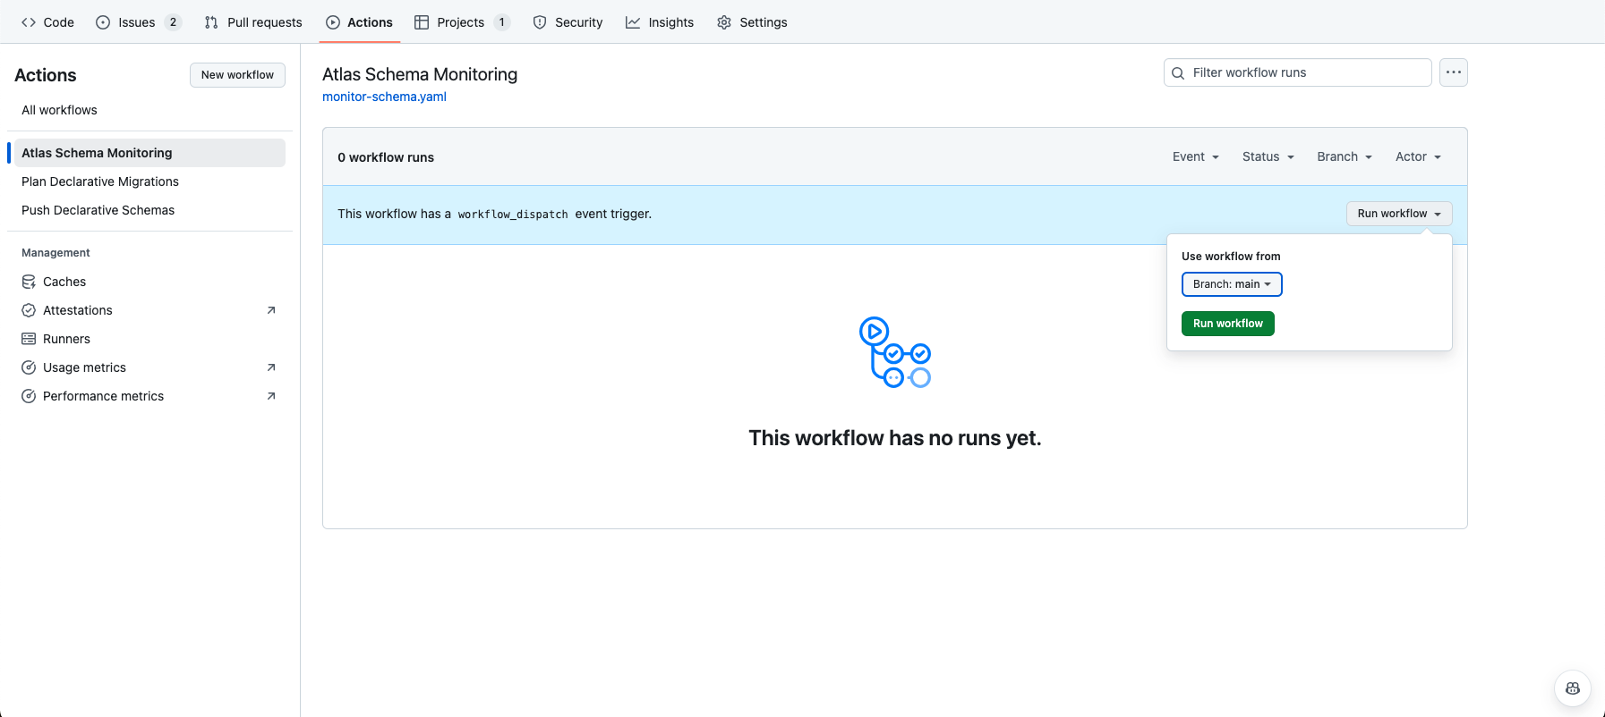Open the Branch: main selector
The image size is (1605, 717).
click(x=1232, y=284)
